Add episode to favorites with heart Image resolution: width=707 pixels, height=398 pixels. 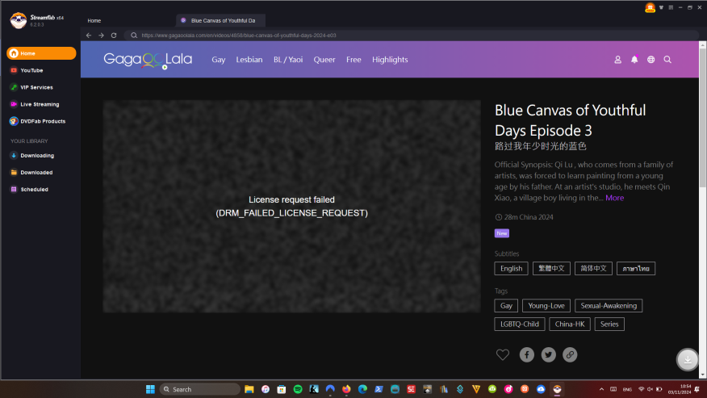(x=503, y=354)
